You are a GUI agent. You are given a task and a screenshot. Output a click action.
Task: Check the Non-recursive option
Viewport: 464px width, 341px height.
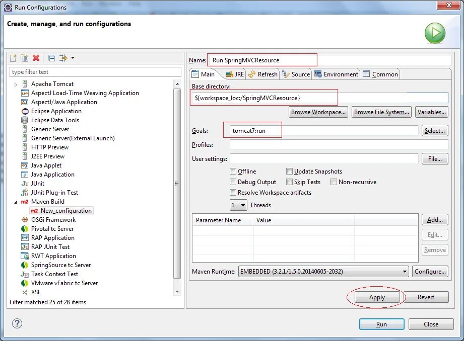334,182
